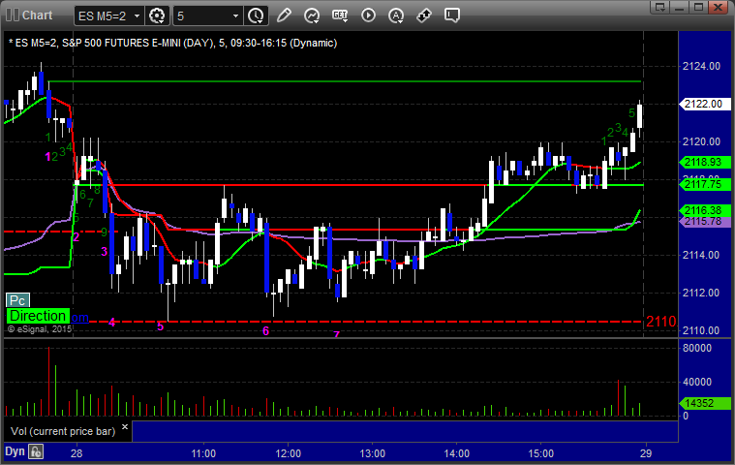Click the red 2110 level label

pyautogui.click(x=661, y=322)
